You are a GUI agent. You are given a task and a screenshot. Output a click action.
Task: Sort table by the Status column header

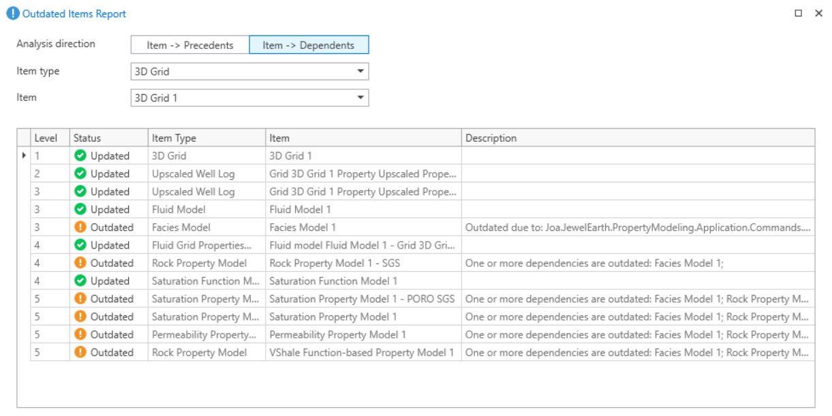coord(108,138)
